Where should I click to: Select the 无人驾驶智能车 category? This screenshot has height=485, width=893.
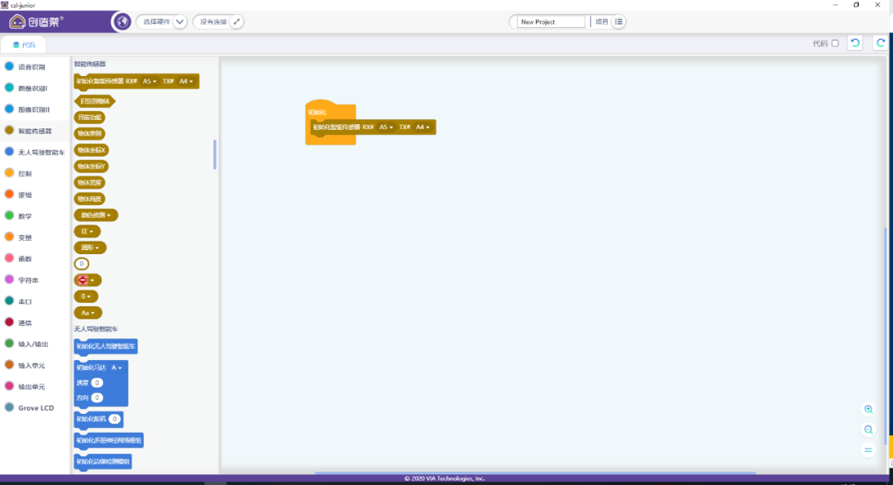point(41,152)
